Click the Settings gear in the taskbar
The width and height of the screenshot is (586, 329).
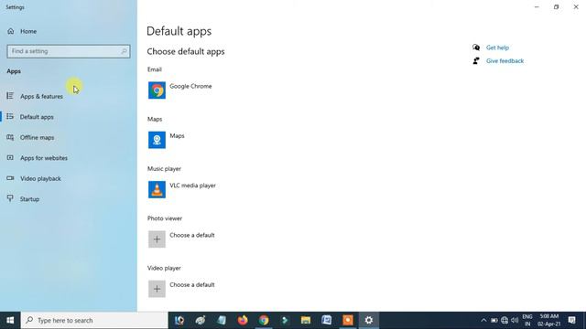[369, 320]
